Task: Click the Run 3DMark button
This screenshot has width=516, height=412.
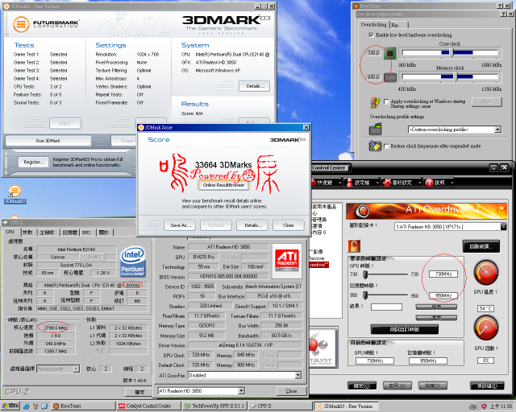Action: 48,141
